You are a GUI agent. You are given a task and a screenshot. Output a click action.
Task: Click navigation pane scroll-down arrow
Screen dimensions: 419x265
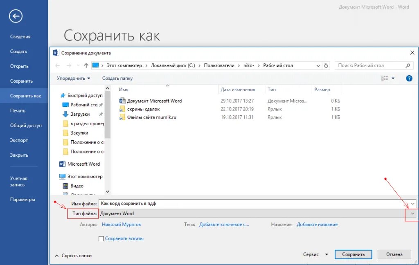coord(108,191)
